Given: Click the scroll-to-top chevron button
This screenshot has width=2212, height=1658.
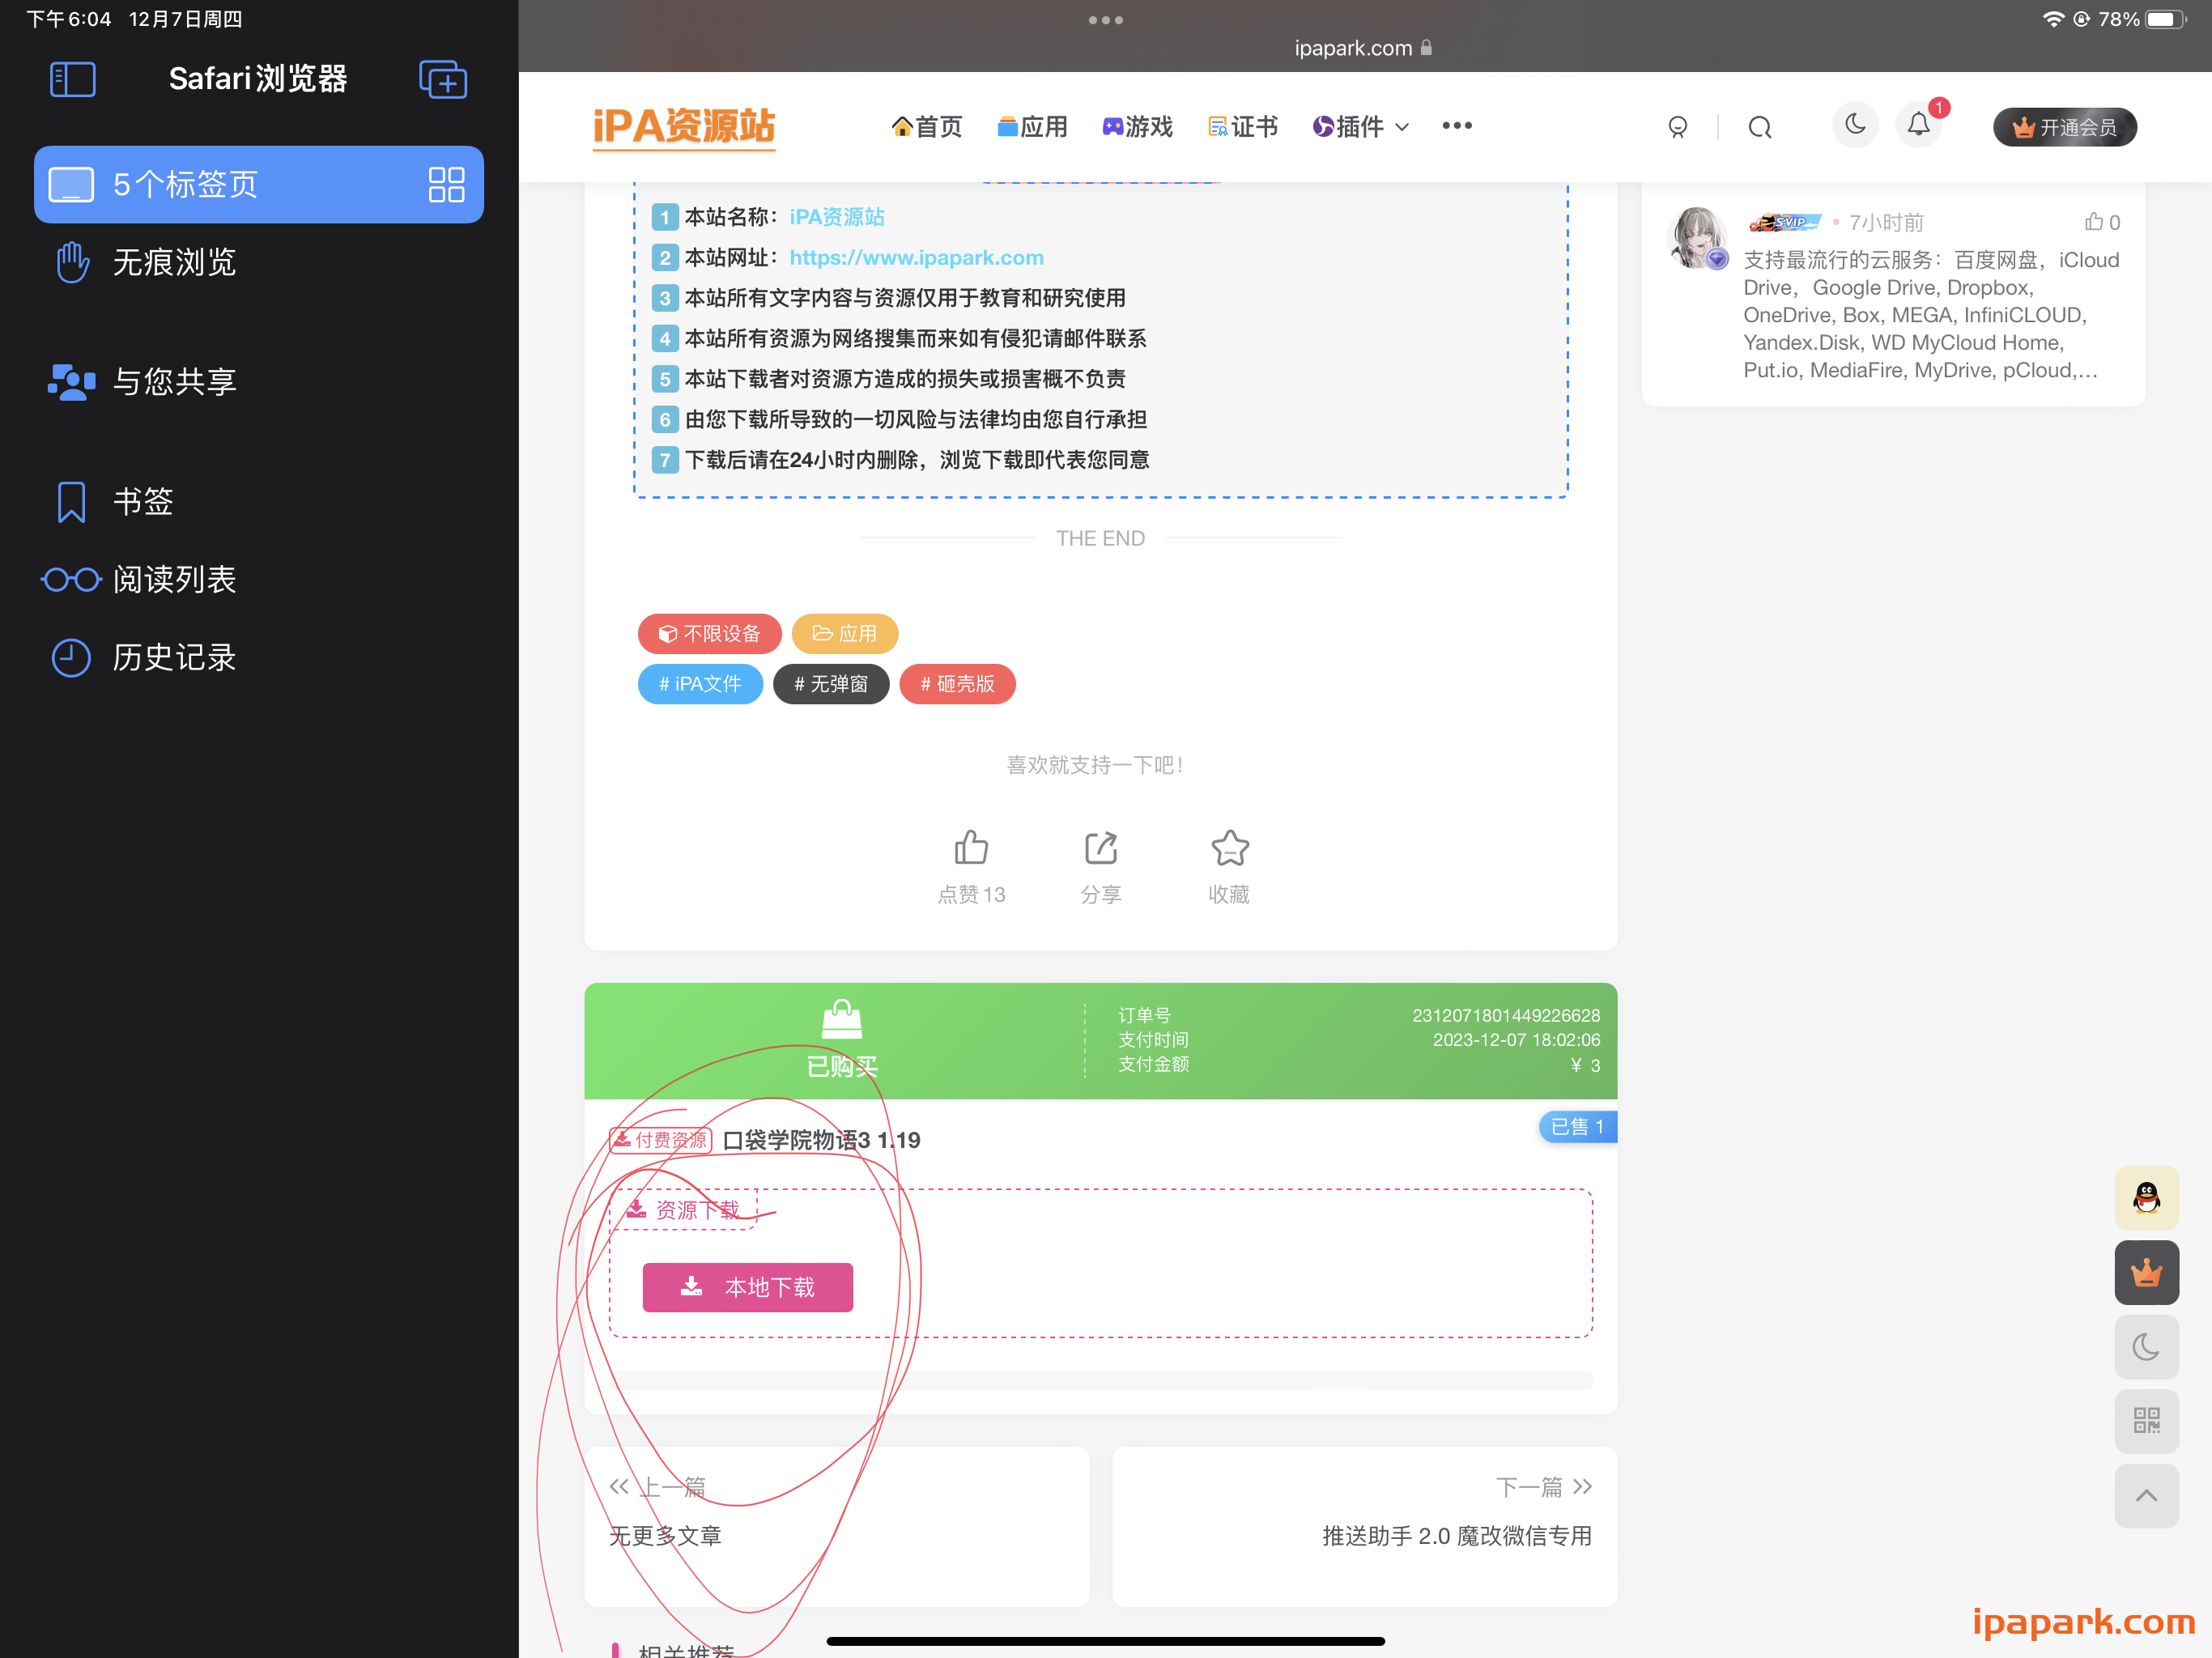Looking at the screenshot, I should coord(2147,1496).
